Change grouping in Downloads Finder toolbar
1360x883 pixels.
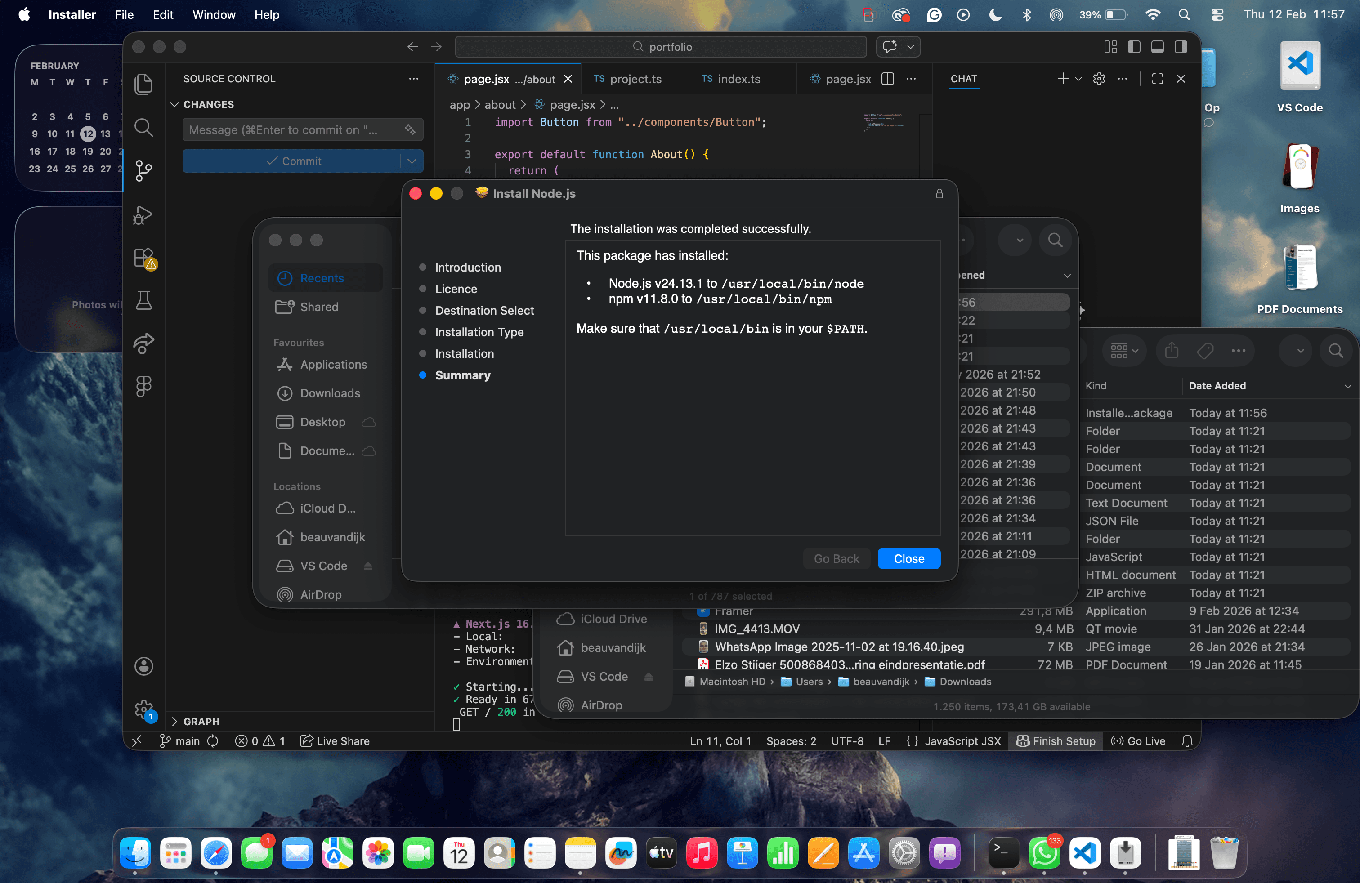(x=1124, y=351)
